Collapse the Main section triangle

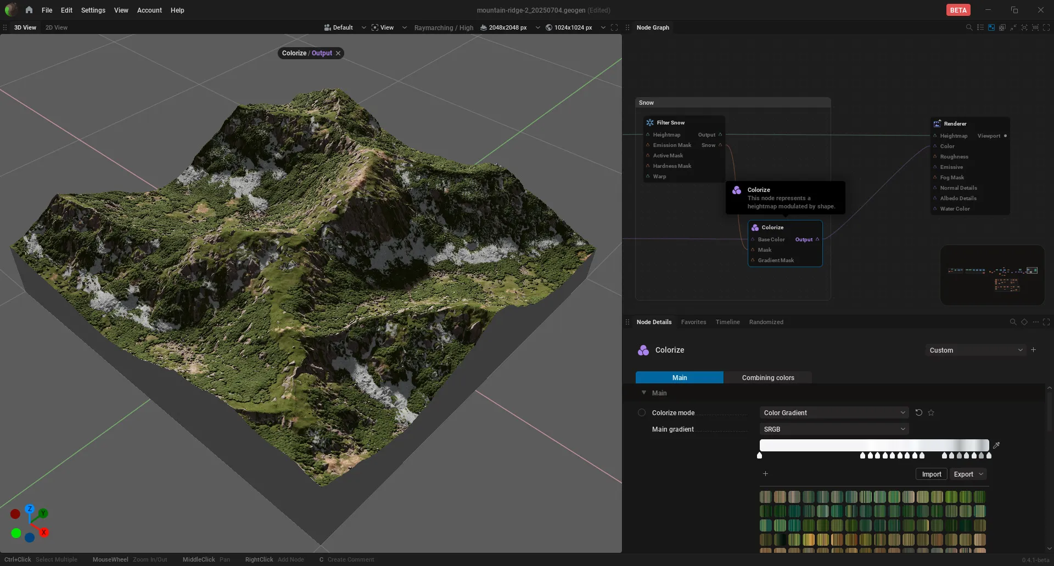click(x=644, y=393)
